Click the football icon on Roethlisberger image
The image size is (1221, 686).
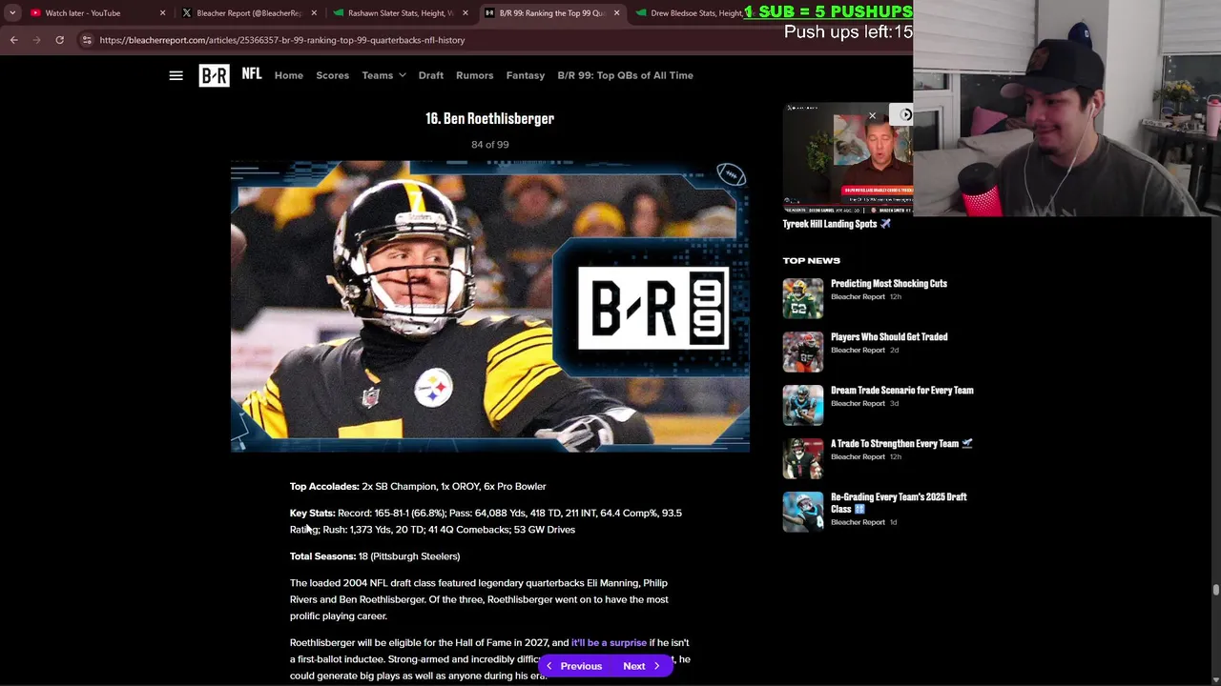pos(731,174)
